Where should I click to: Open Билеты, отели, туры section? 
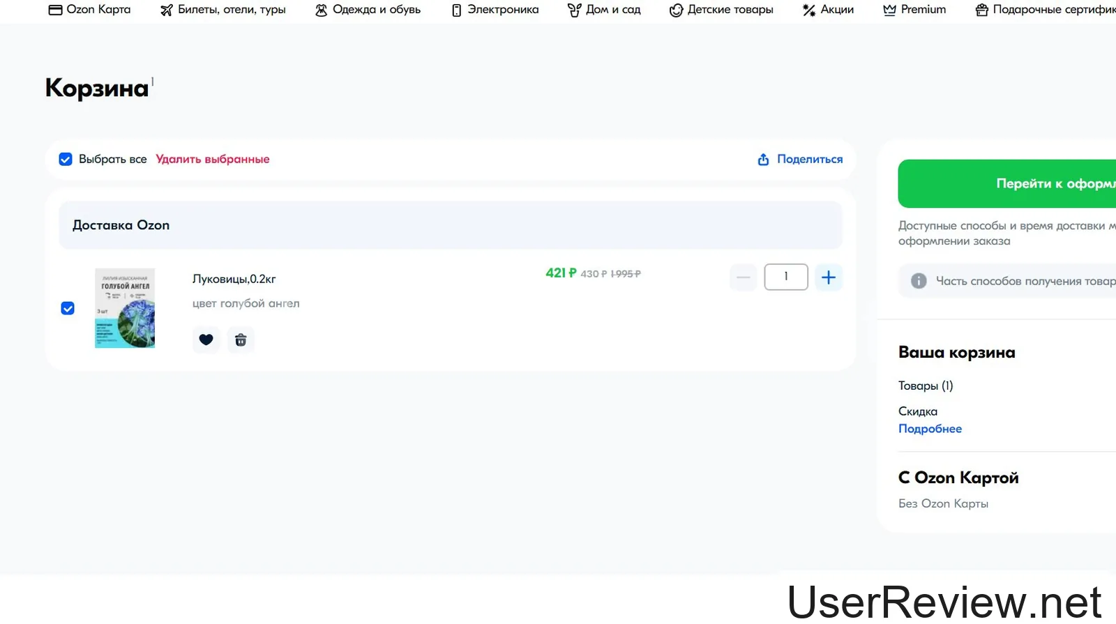[223, 10]
